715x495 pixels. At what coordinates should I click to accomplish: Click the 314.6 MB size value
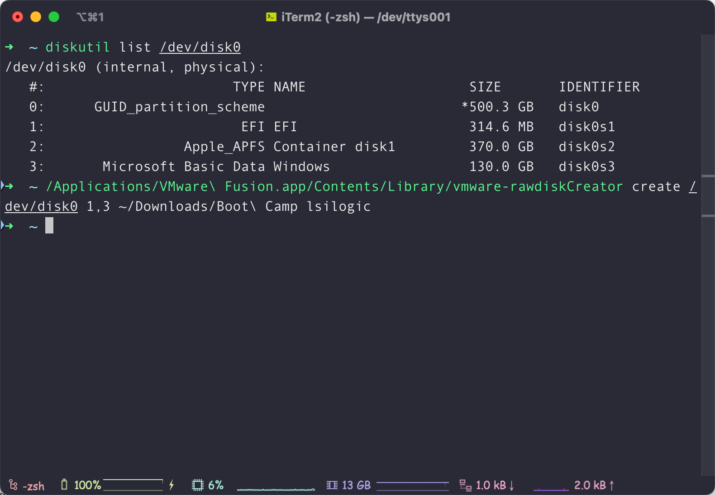501,127
